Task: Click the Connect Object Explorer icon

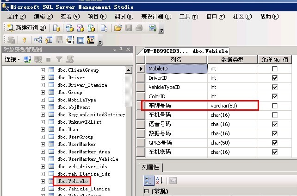Action: [x=28, y=59]
